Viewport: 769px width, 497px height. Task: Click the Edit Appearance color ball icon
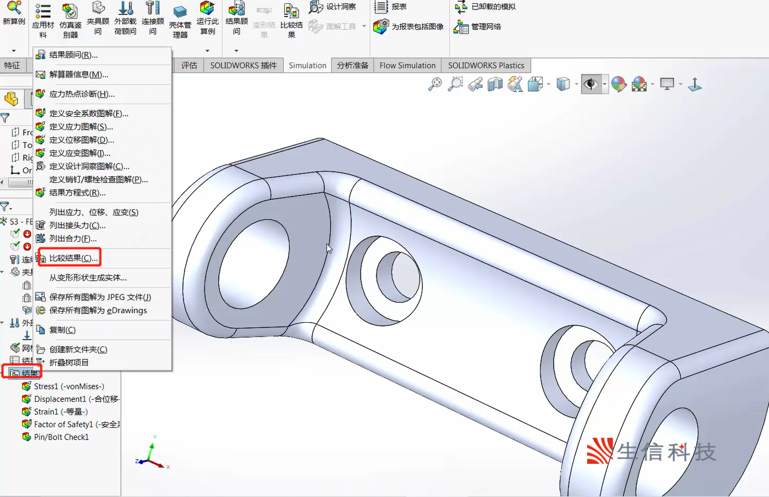coord(619,84)
